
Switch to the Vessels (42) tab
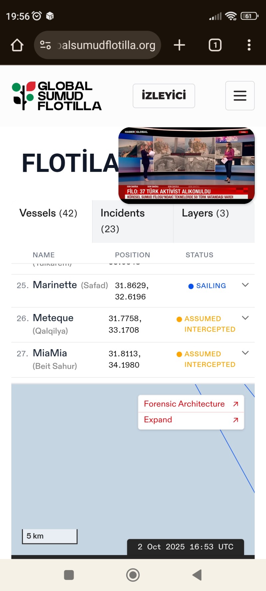pos(49,213)
